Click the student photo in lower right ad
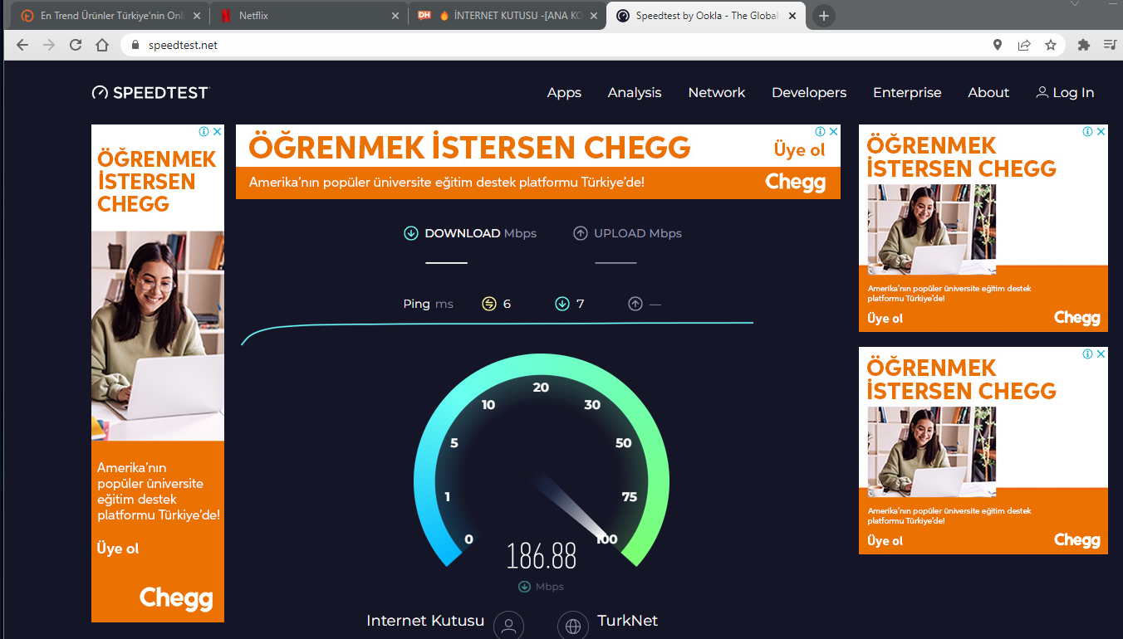Image resolution: width=1123 pixels, height=639 pixels. tap(932, 451)
